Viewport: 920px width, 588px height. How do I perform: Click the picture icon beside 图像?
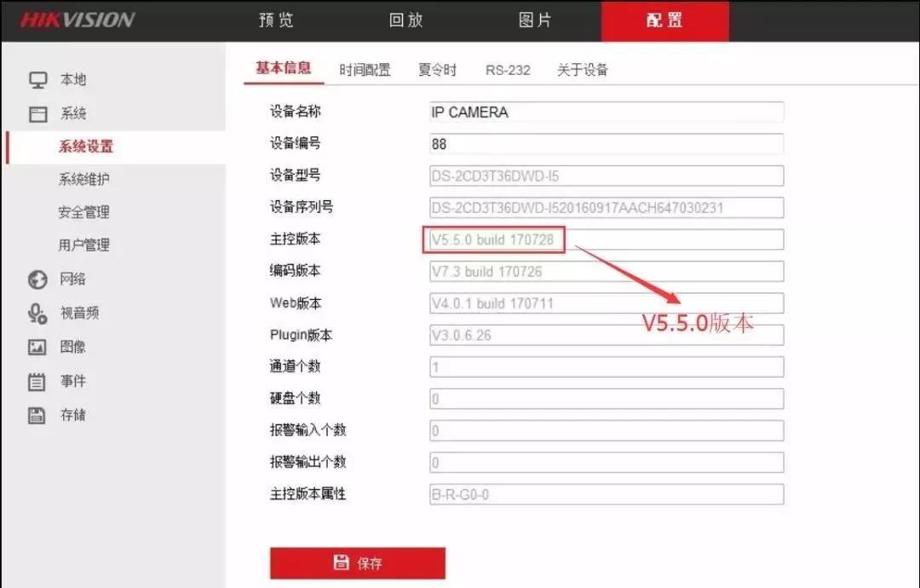37,348
